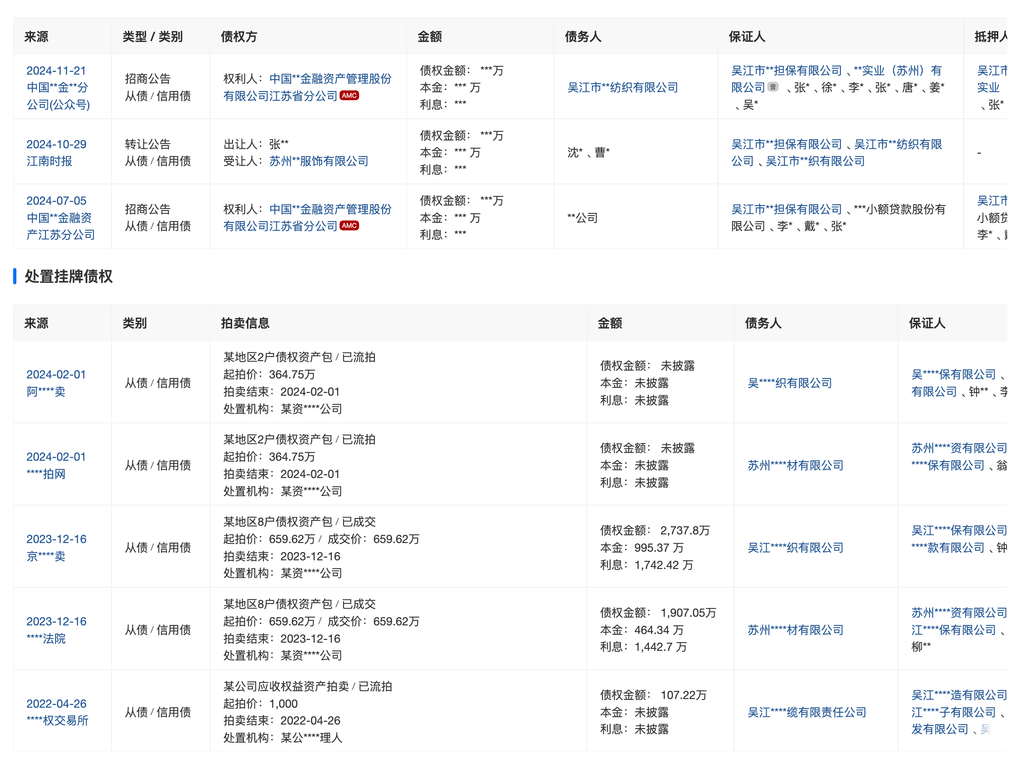Open guarantor 吴江市**担保有限公司 in the 江南时报 row
This screenshot has width=1021, height=775.
(787, 144)
